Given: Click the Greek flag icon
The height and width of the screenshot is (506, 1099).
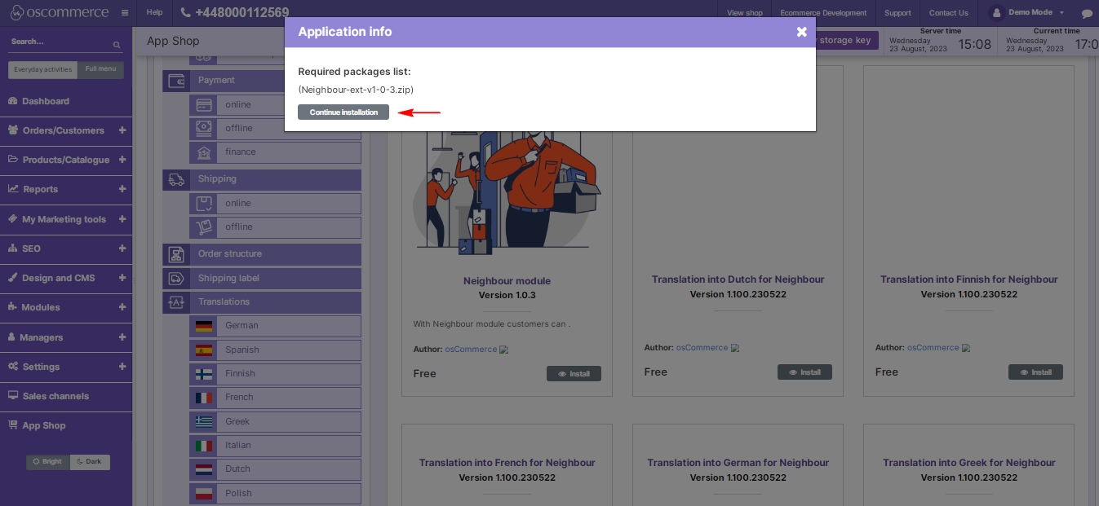Looking at the screenshot, I should coord(204,421).
